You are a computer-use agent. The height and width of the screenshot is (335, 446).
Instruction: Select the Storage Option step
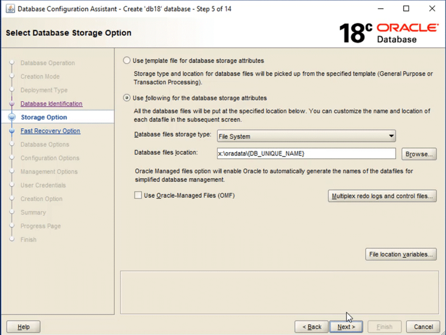(x=44, y=117)
